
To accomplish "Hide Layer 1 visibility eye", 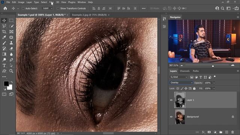I will coord(171,100).
